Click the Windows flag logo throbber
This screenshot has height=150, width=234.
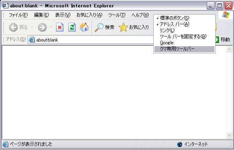[x=226, y=15]
